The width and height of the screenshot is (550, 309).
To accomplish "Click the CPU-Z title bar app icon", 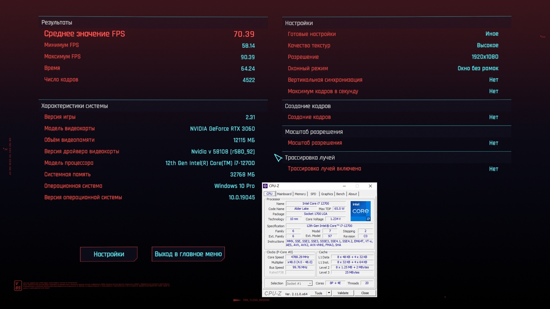I will (x=265, y=186).
